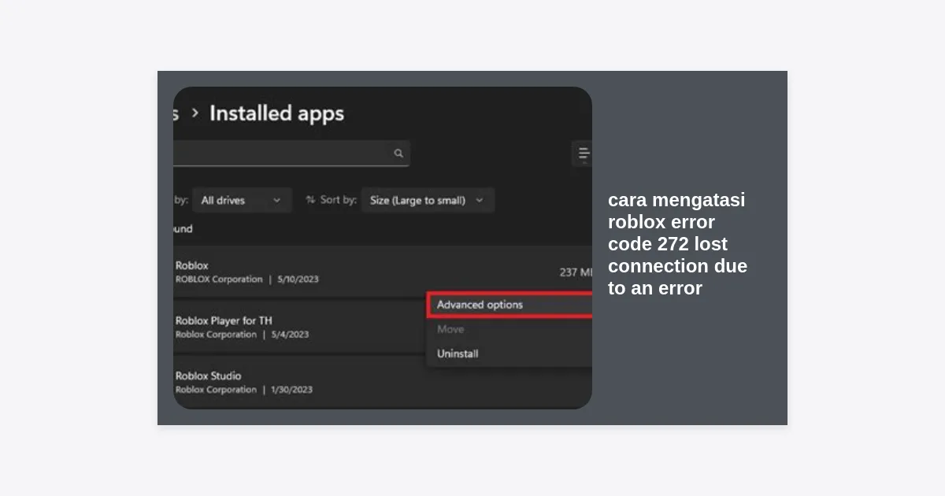The image size is (945, 496).
Task: Click the Installed apps heading
Action: click(276, 113)
